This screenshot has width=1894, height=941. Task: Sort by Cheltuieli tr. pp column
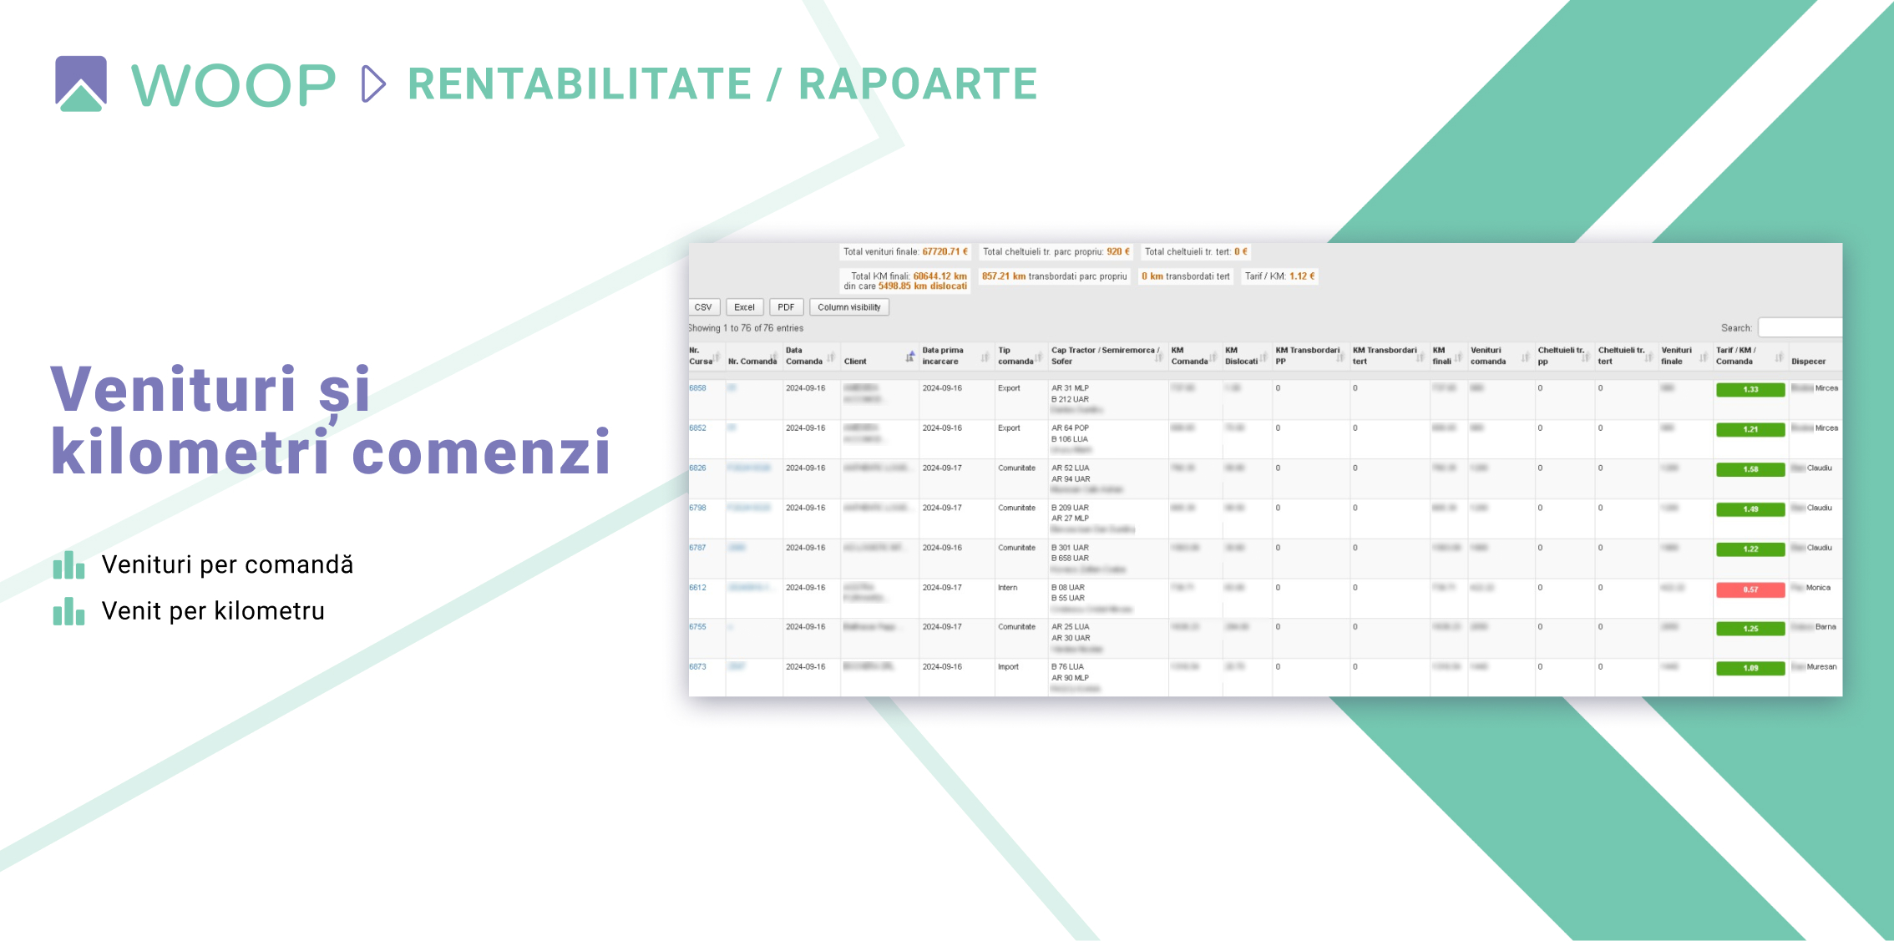point(1564,357)
